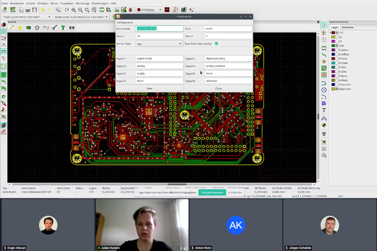Image resolution: width=377 pixels, height=251 pixels.
Task: Open the Server Type dropdown
Action: 159,44
